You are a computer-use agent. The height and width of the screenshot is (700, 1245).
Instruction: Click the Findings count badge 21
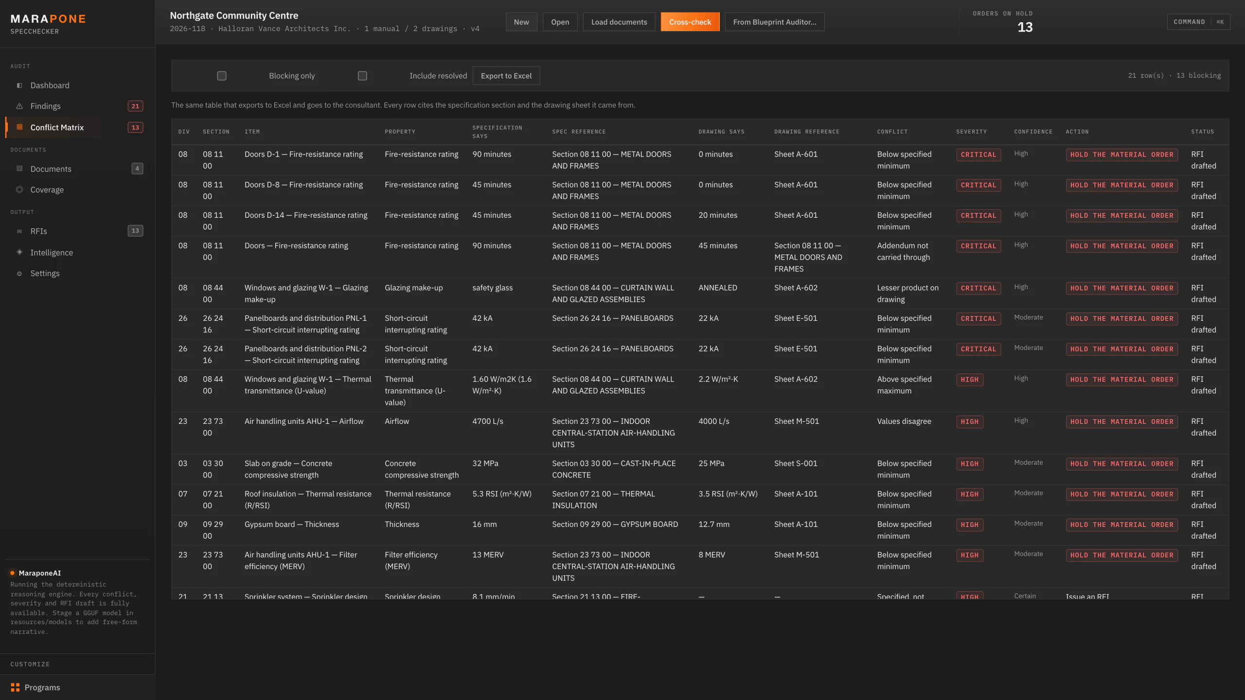pyautogui.click(x=135, y=106)
